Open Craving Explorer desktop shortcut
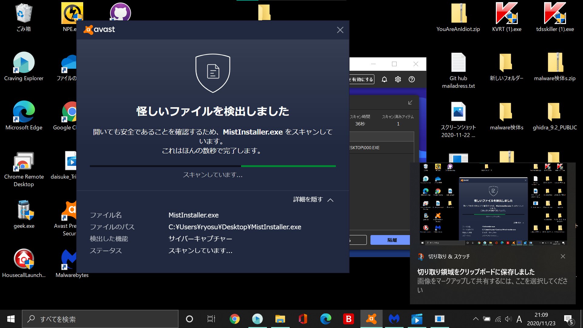583x328 pixels. pyautogui.click(x=24, y=67)
